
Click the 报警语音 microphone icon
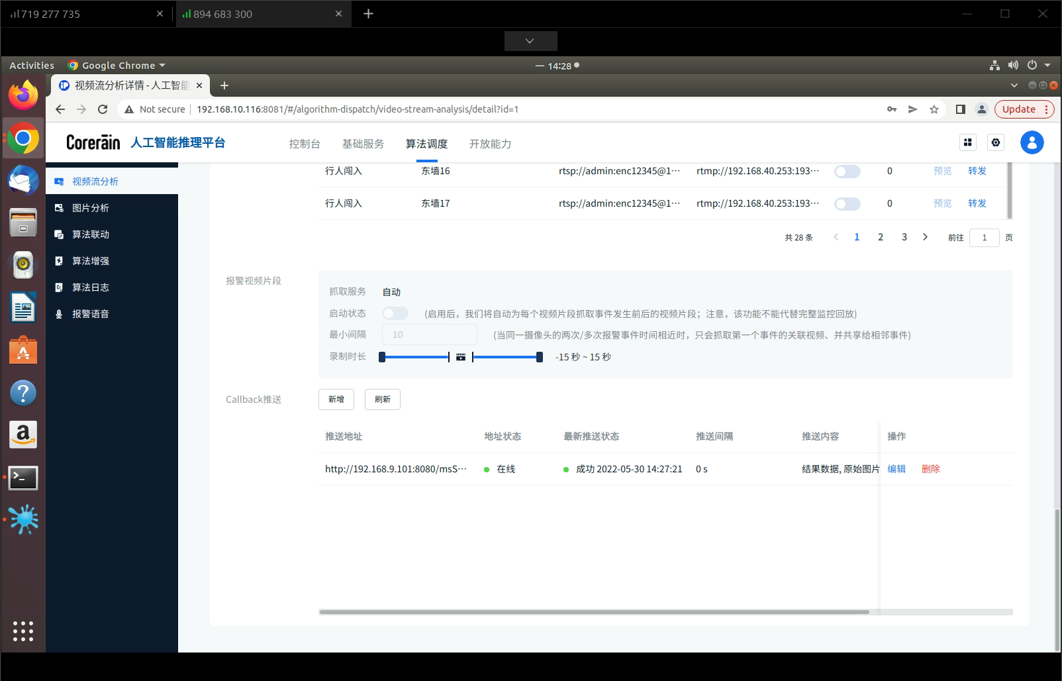tap(59, 314)
